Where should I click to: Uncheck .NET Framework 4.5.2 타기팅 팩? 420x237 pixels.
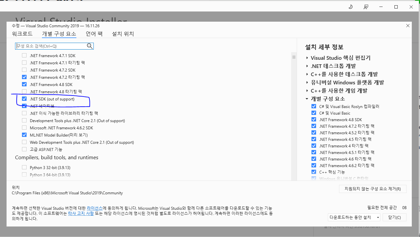(x=314, y=133)
